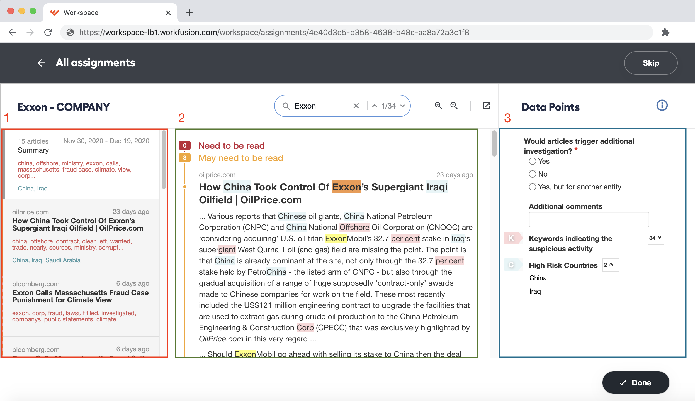The width and height of the screenshot is (695, 401).
Task: Click the search magnifier in the Exxon field
Action: click(286, 106)
